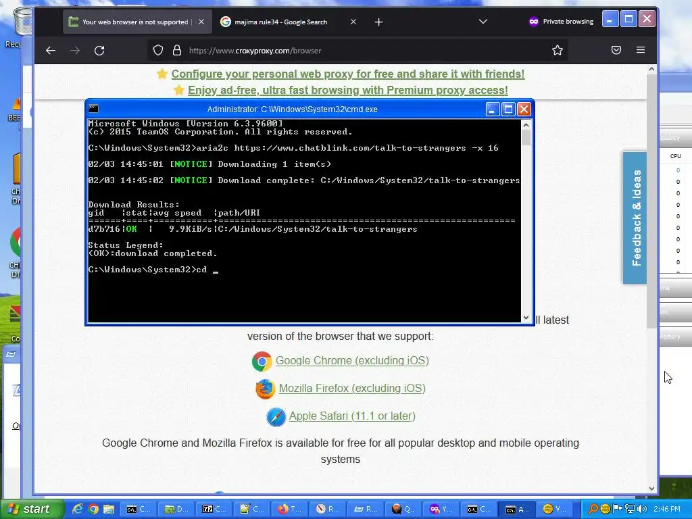Click the cmd.exe window system menu icon
The image size is (692, 519).
[x=93, y=109]
